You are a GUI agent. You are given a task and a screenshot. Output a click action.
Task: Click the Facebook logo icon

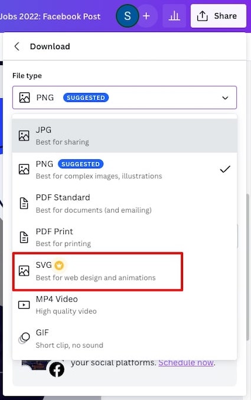coord(57,369)
